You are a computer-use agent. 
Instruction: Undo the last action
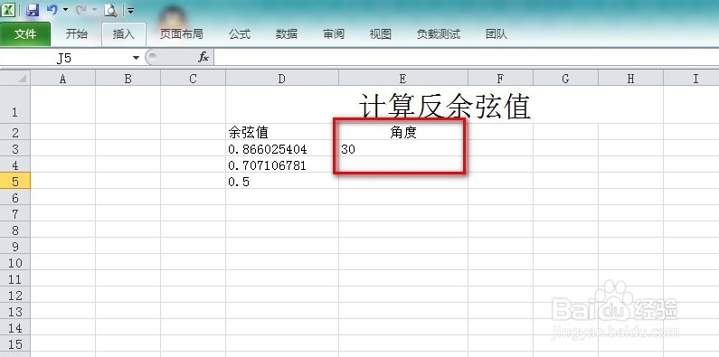[52, 10]
